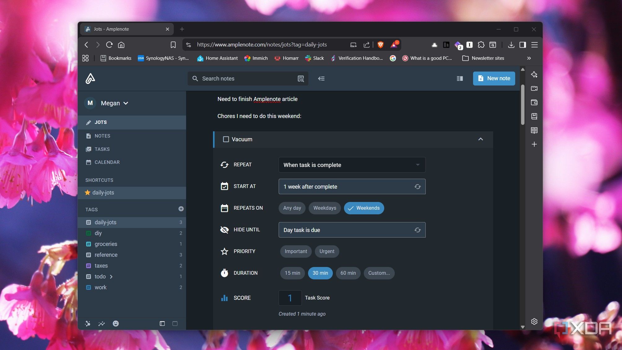Open the browser extensions puzzle icon
Image resolution: width=622 pixels, height=350 pixels.
tap(481, 45)
